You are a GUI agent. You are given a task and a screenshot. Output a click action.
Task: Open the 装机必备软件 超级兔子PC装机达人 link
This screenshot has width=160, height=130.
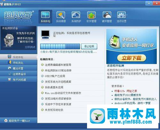tap(135, 99)
